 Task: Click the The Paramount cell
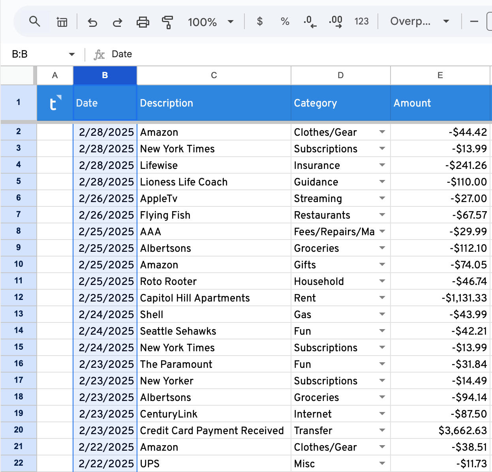click(x=214, y=364)
